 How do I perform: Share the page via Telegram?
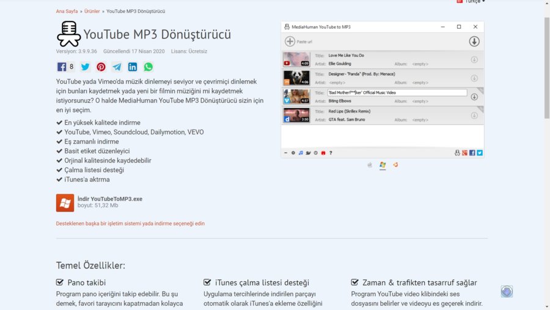(x=117, y=67)
